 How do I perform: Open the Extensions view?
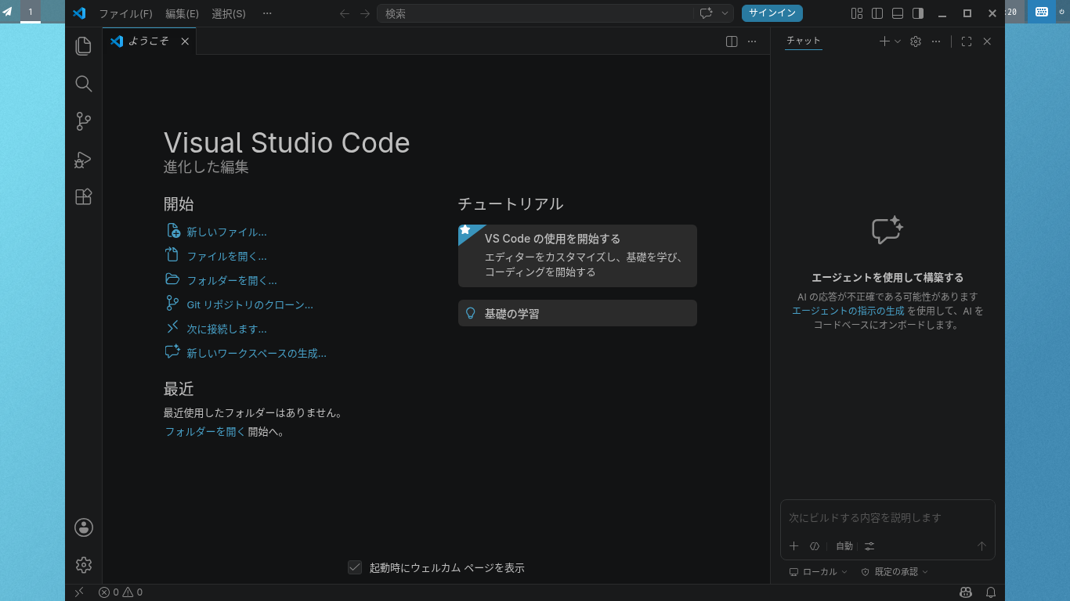[x=84, y=197]
